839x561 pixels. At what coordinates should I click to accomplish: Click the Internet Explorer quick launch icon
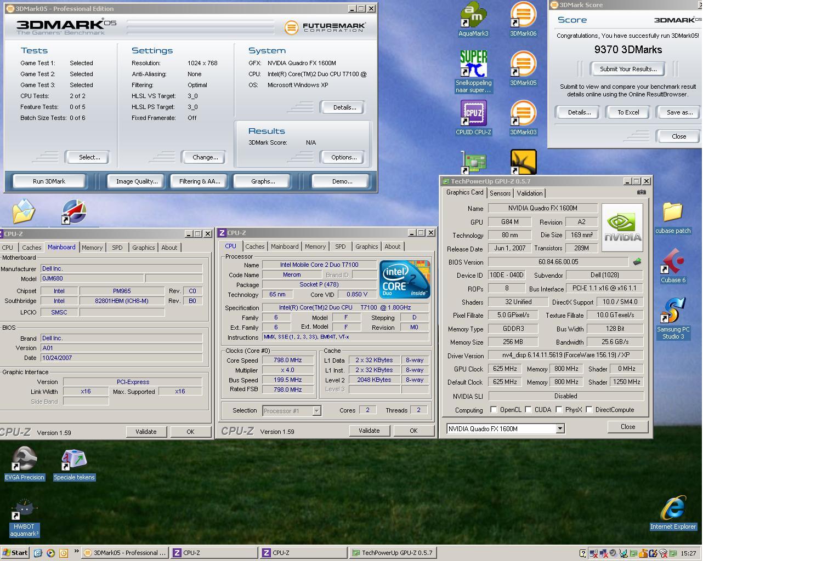click(x=38, y=553)
